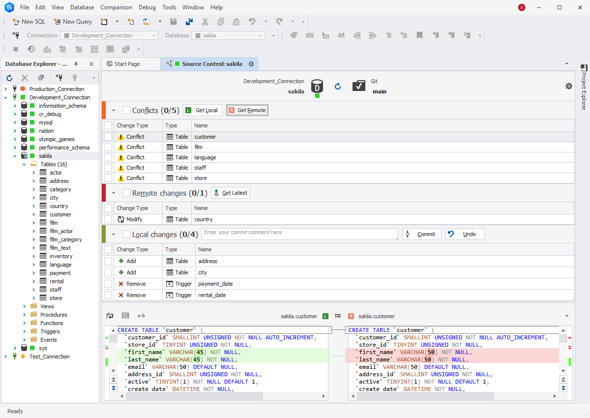
Task: Refresh the Database Explorer tree
Action: point(9,78)
